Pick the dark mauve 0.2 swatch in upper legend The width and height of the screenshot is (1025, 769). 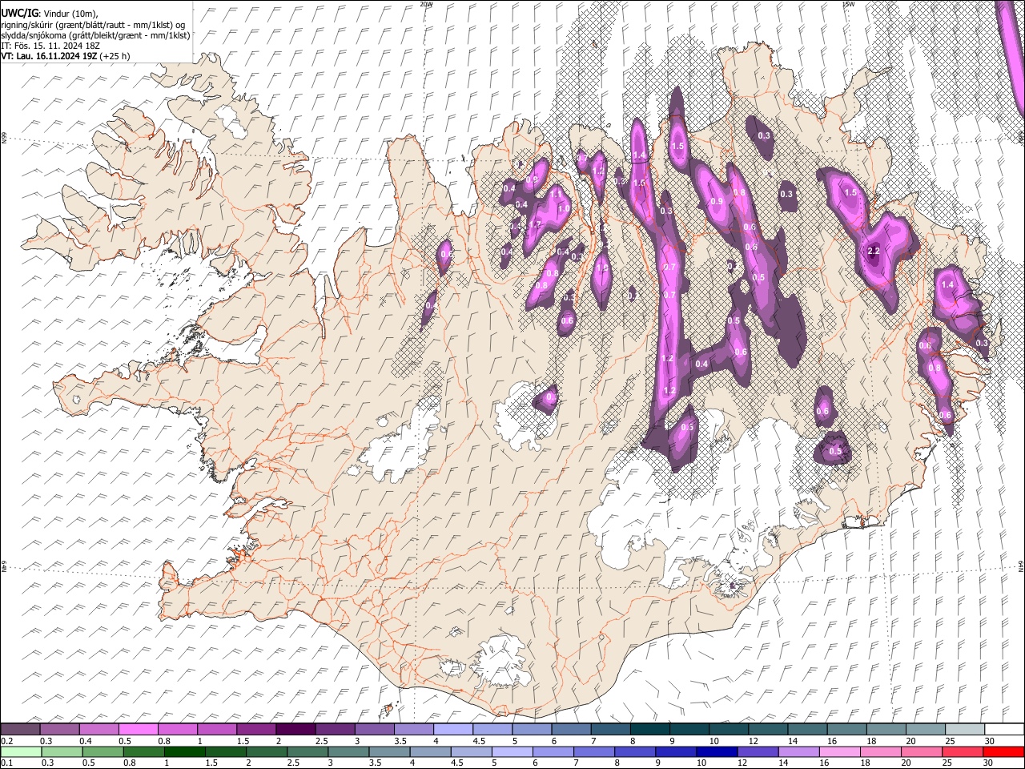20,730
